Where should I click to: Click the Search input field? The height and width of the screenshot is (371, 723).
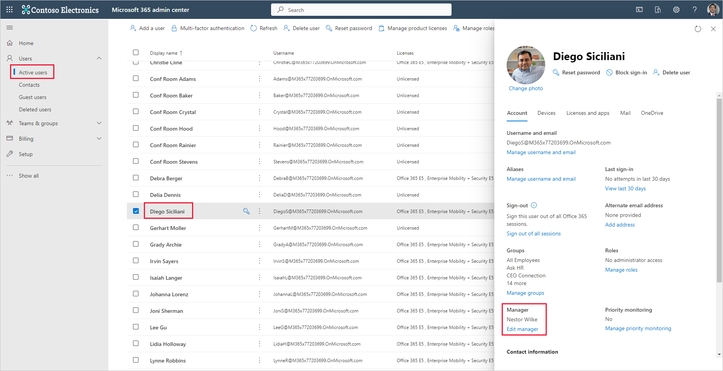coord(361,10)
